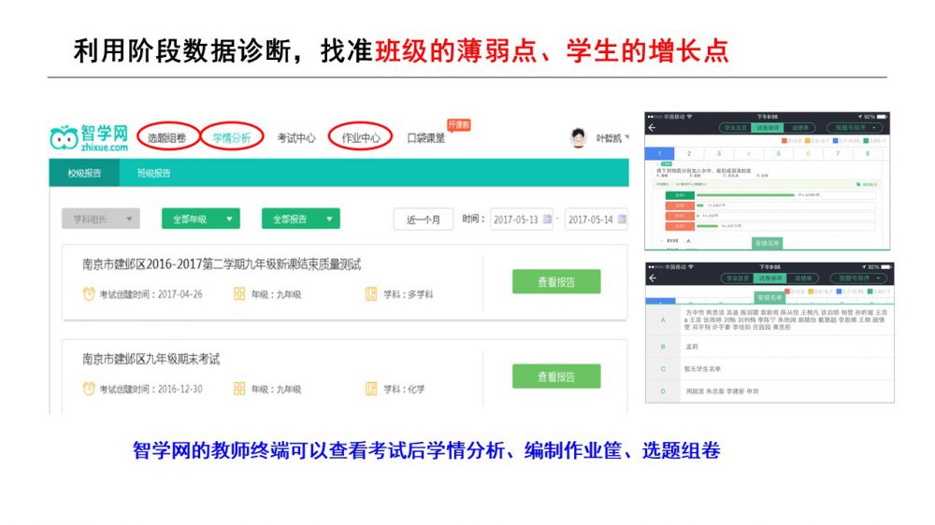Expand the 全部报告 dropdown
Viewport: 935px width, 525px height.
[300, 220]
